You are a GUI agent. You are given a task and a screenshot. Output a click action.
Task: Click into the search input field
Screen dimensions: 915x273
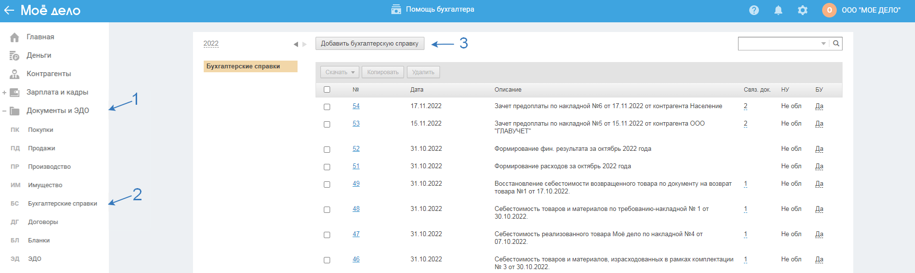[x=779, y=44]
